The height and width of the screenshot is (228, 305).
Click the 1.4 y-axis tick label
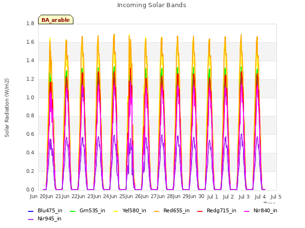[x=30, y=60]
